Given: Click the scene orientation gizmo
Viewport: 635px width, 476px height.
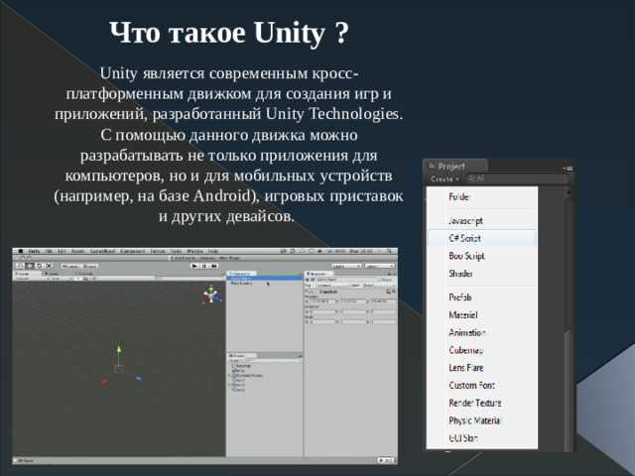Looking at the screenshot, I should pyautogui.click(x=211, y=295).
